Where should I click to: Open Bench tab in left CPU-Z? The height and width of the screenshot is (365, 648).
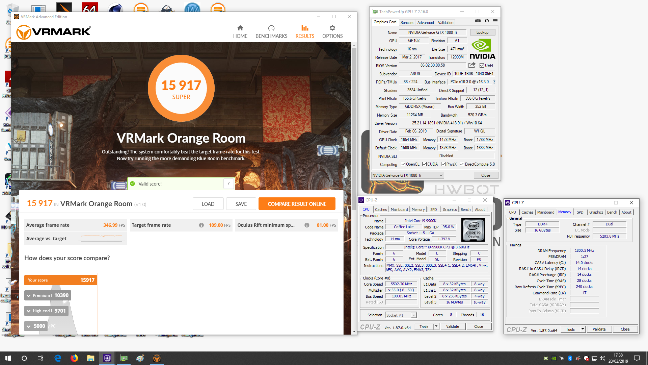(465, 210)
